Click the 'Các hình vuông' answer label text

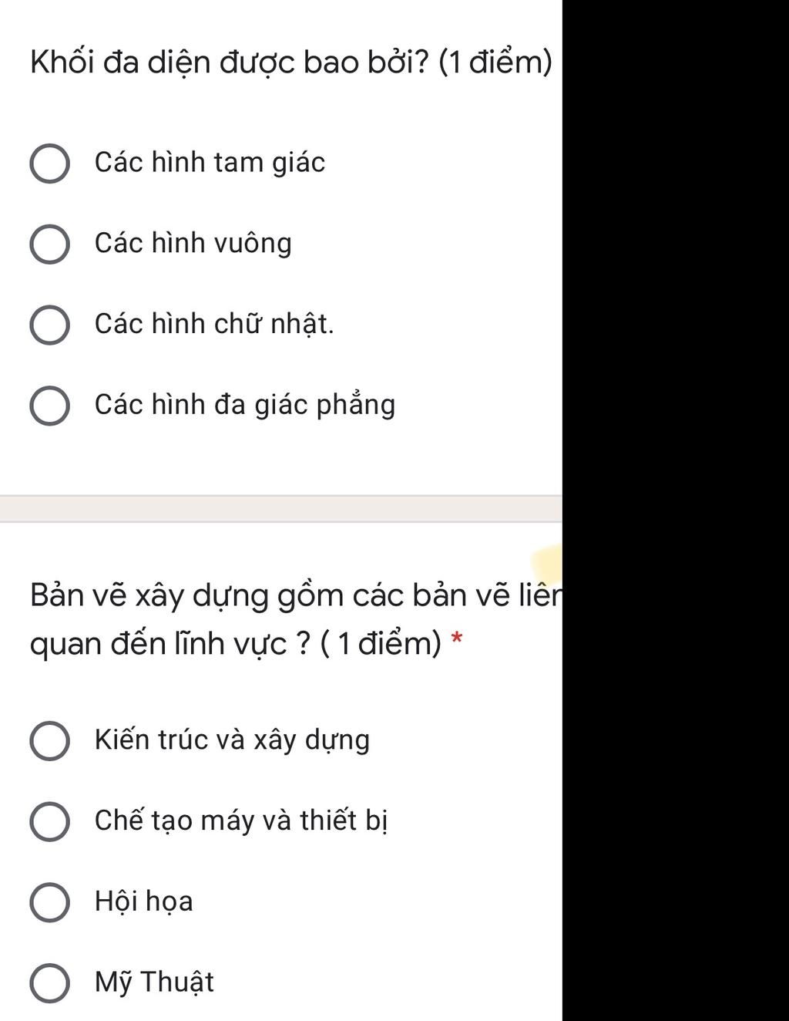tap(193, 244)
